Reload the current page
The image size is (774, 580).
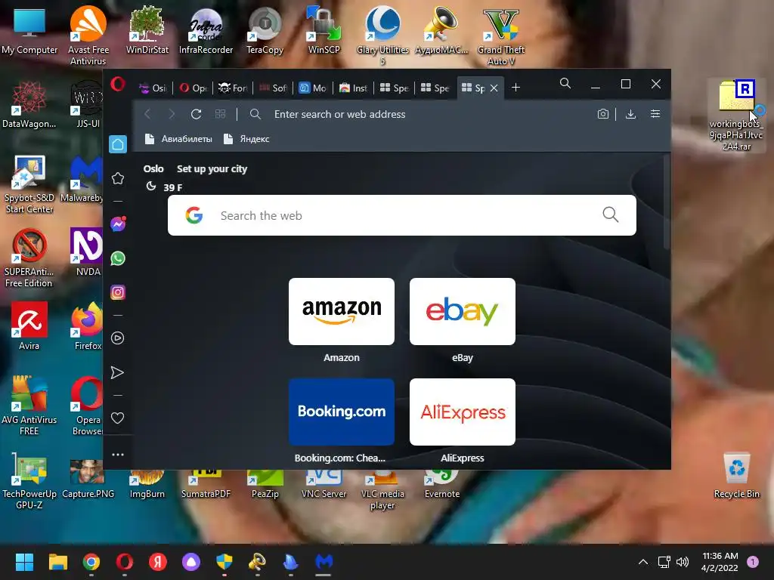[196, 115]
